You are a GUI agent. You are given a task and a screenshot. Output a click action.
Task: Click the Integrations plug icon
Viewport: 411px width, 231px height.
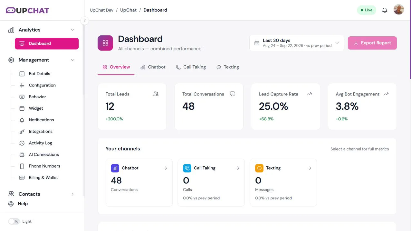22,132
